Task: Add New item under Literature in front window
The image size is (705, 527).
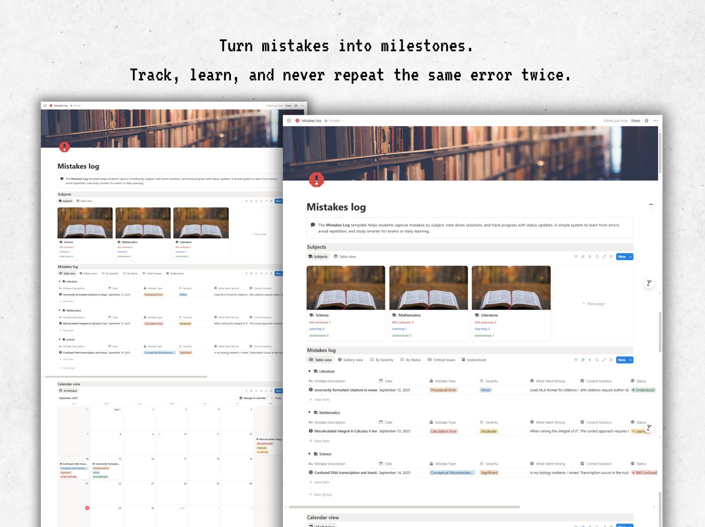Action: tap(319, 400)
